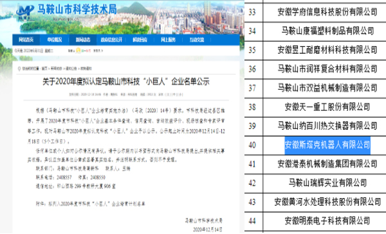Click highlighted cell 安徽斯塔克机器人有限公司
This screenshot has height=234, width=386.
pos(327,145)
